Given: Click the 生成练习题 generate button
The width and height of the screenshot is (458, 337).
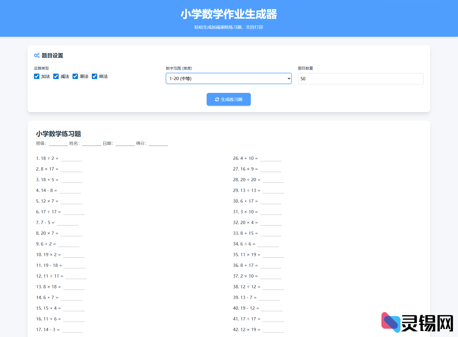Looking at the screenshot, I should [229, 99].
